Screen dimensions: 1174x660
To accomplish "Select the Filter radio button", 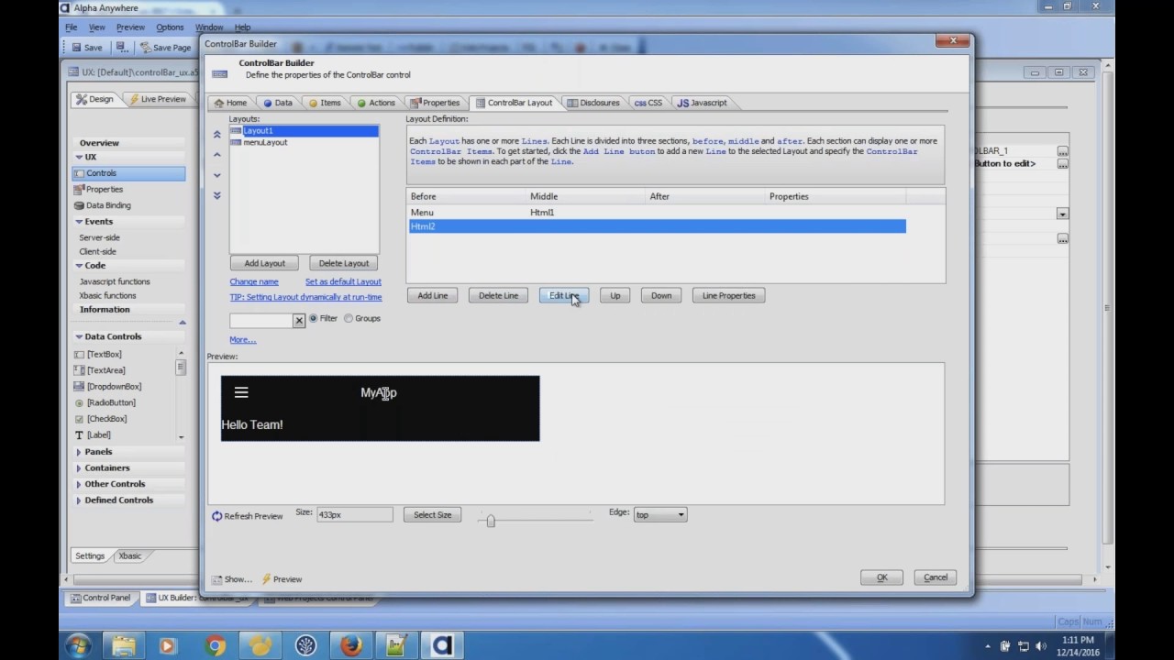I will tap(314, 318).
